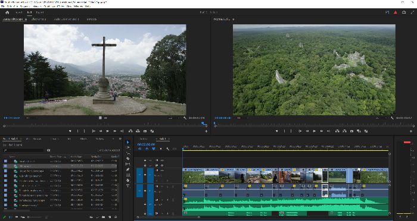Switch to Effect Controls tab
The height and width of the screenshot is (221, 417).
[x=39, y=20]
